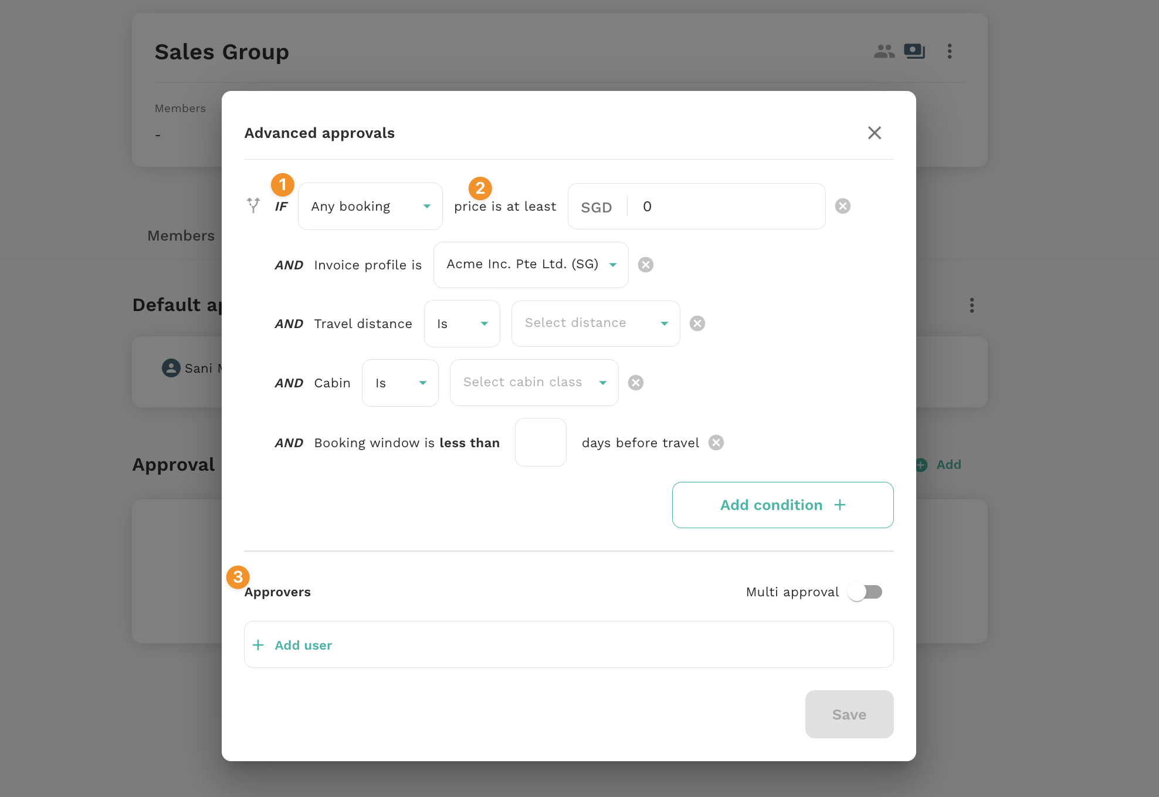Image resolution: width=1159 pixels, height=797 pixels.
Task: Open the Any booking dropdown
Action: tap(370, 206)
